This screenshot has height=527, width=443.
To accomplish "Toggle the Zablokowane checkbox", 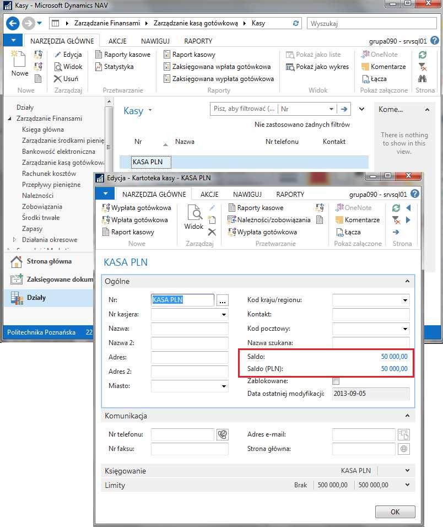I will tap(336, 381).
